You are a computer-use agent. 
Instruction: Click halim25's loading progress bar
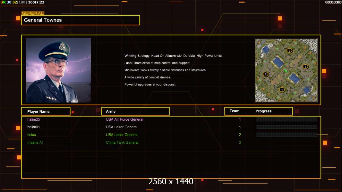coord(286,119)
